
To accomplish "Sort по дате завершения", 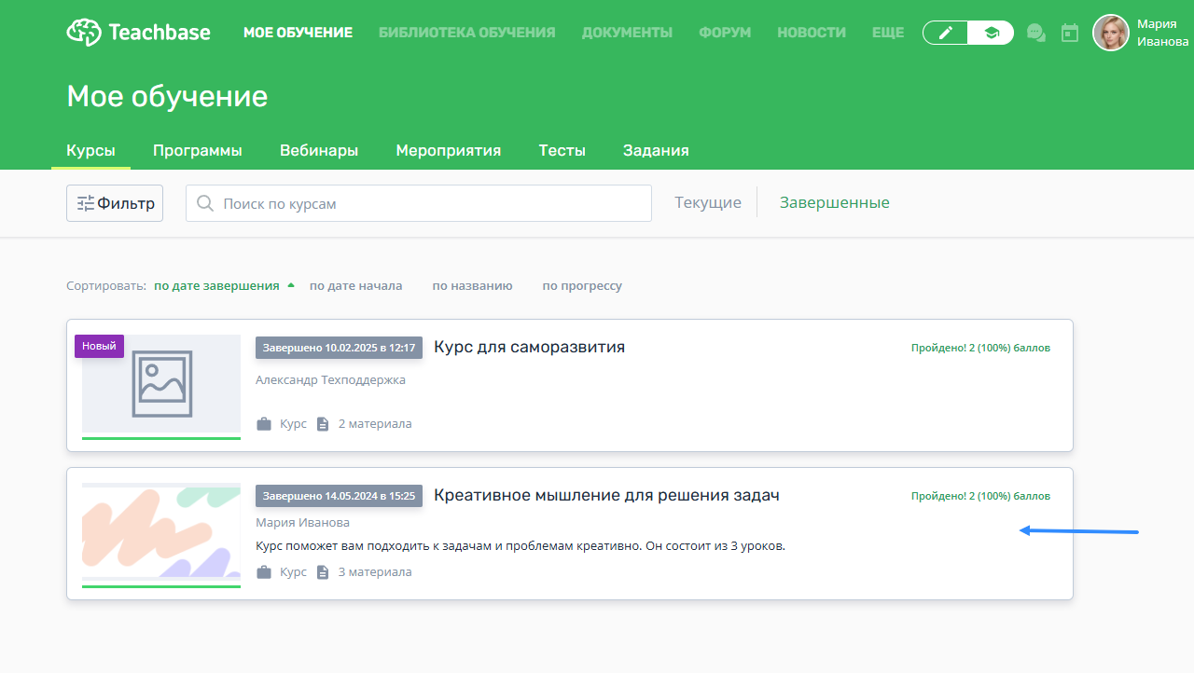I will (216, 286).
